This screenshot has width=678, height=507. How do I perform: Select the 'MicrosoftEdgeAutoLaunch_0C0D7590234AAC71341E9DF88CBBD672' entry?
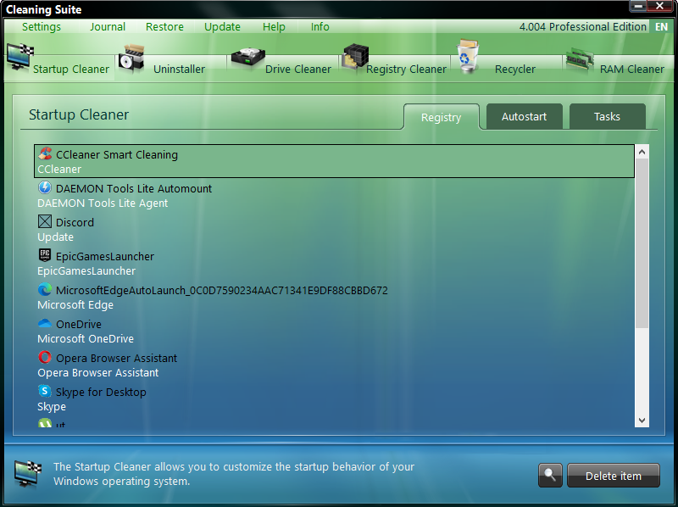(222, 290)
